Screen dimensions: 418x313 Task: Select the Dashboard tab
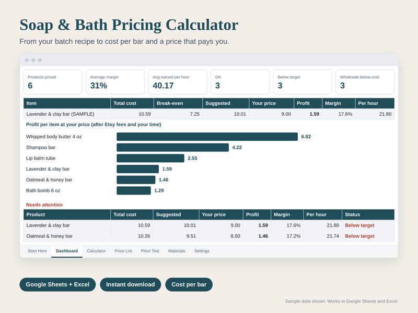pos(67,251)
